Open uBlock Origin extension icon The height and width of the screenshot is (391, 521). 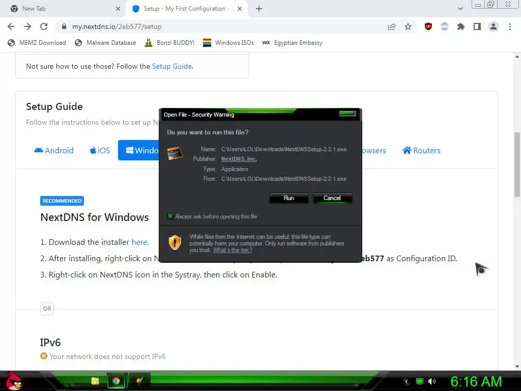pos(428,26)
